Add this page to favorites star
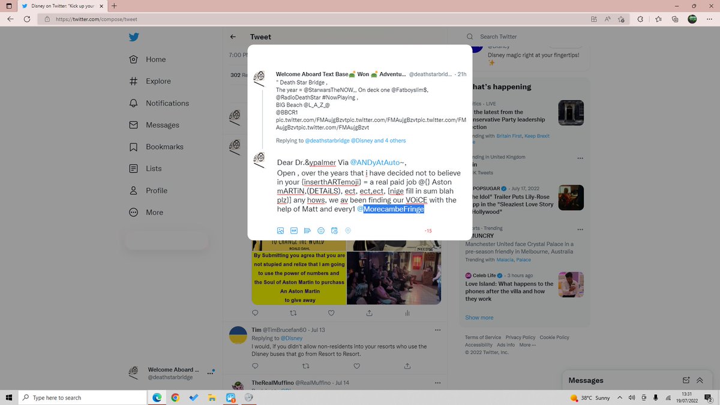The width and height of the screenshot is (720, 405). coord(621,19)
